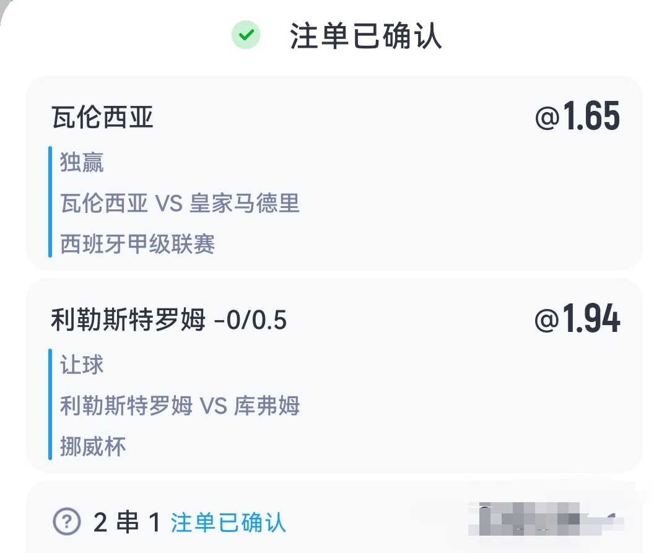Click the @1.94 odds value
654x553 pixels.
(577, 319)
